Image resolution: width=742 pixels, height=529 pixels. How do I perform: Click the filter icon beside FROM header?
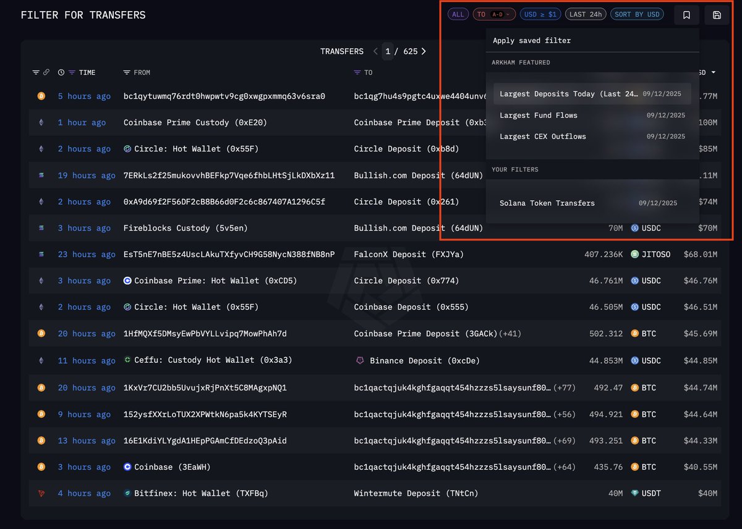point(127,72)
